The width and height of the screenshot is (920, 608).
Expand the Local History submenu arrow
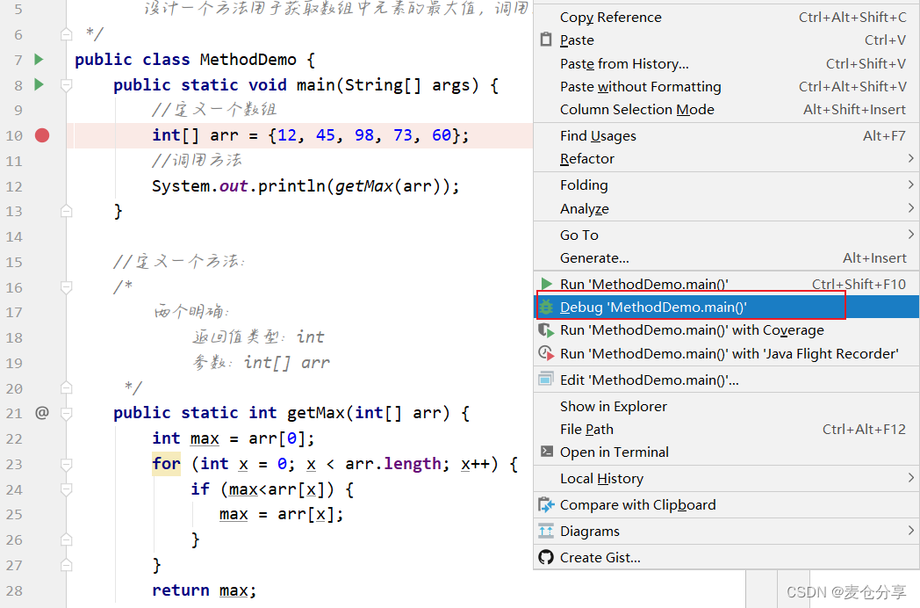[910, 478]
